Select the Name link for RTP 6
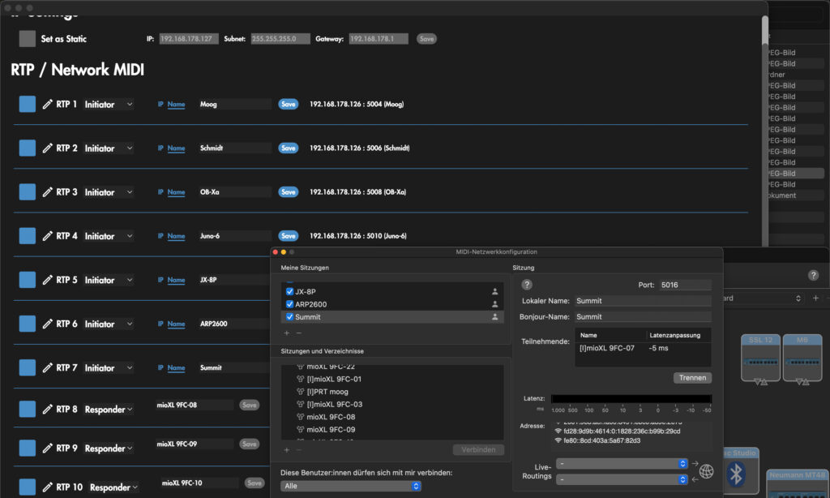 [176, 324]
